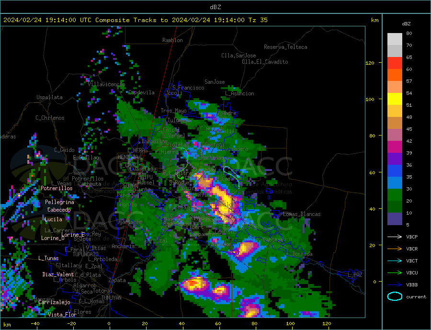This screenshot has width=431, height=330.
Task: Click the 'C_Chilenos' map label
Action: 50,118
